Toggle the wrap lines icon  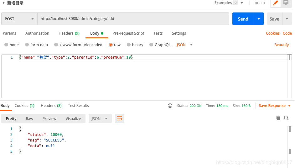click(x=119, y=118)
